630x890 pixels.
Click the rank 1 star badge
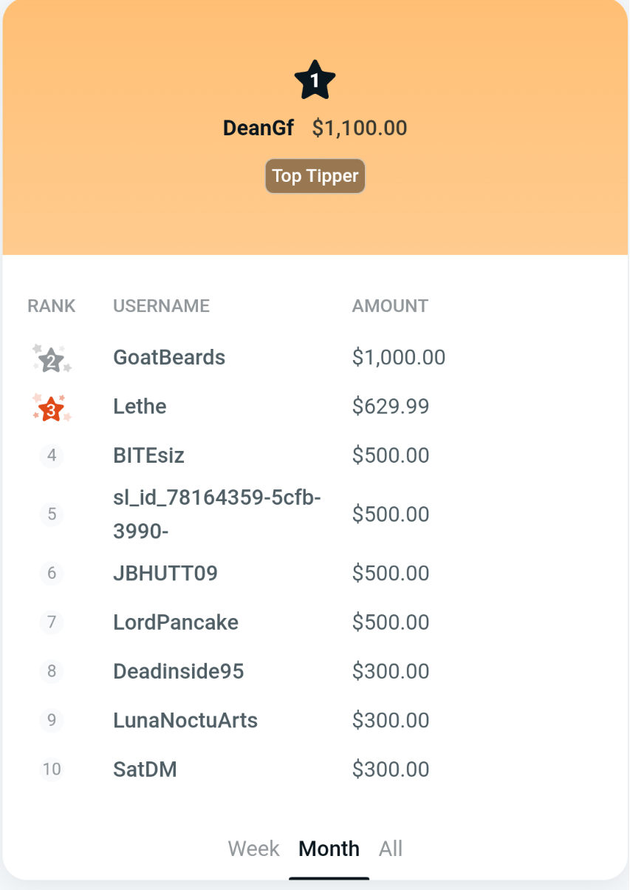click(315, 81)
